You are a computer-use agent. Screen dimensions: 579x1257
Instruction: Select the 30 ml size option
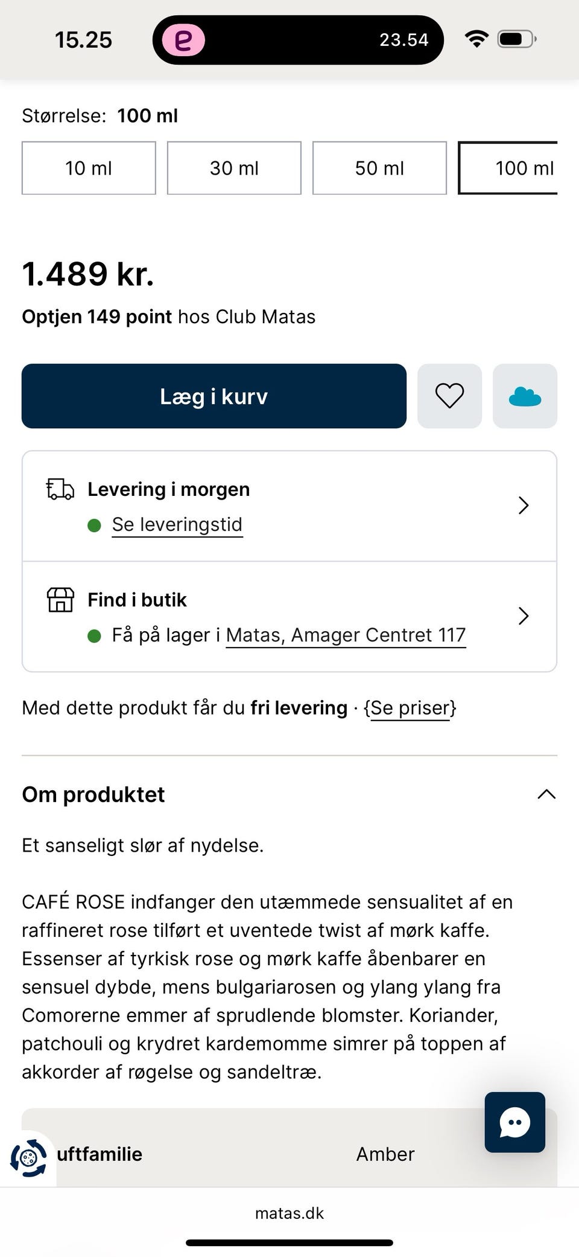pyautogui.click(x=234, y=168)
